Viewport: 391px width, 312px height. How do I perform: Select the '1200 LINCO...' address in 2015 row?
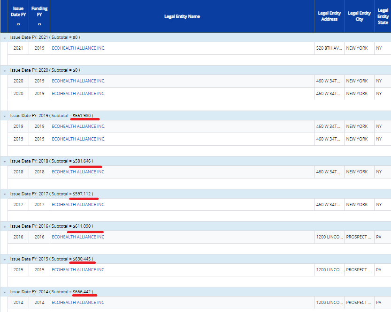click(330, 270)
